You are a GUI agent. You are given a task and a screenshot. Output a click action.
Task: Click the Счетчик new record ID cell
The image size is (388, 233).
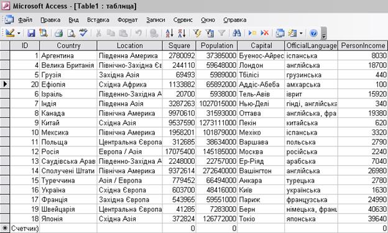click(x=25, y=228)
